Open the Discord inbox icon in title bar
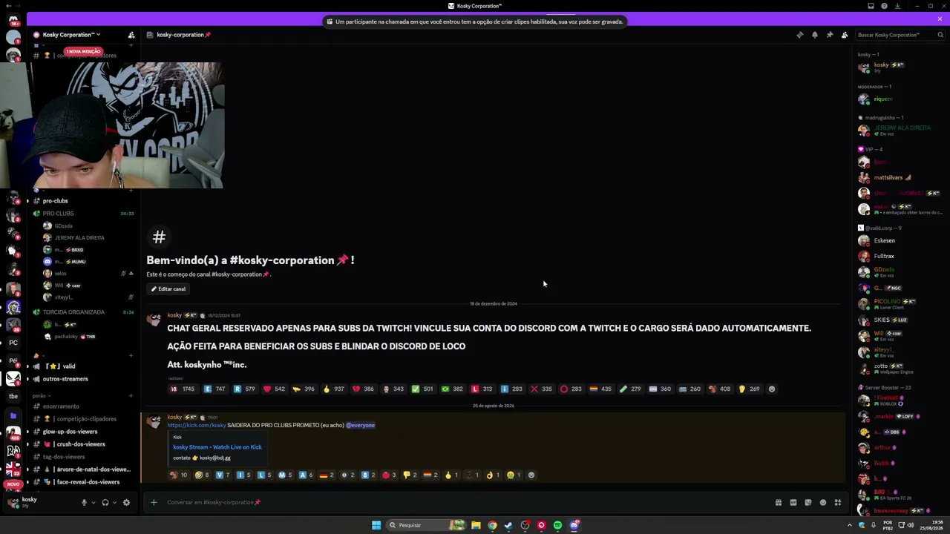This screenshot has width=950, height=534. click(871, 6)
